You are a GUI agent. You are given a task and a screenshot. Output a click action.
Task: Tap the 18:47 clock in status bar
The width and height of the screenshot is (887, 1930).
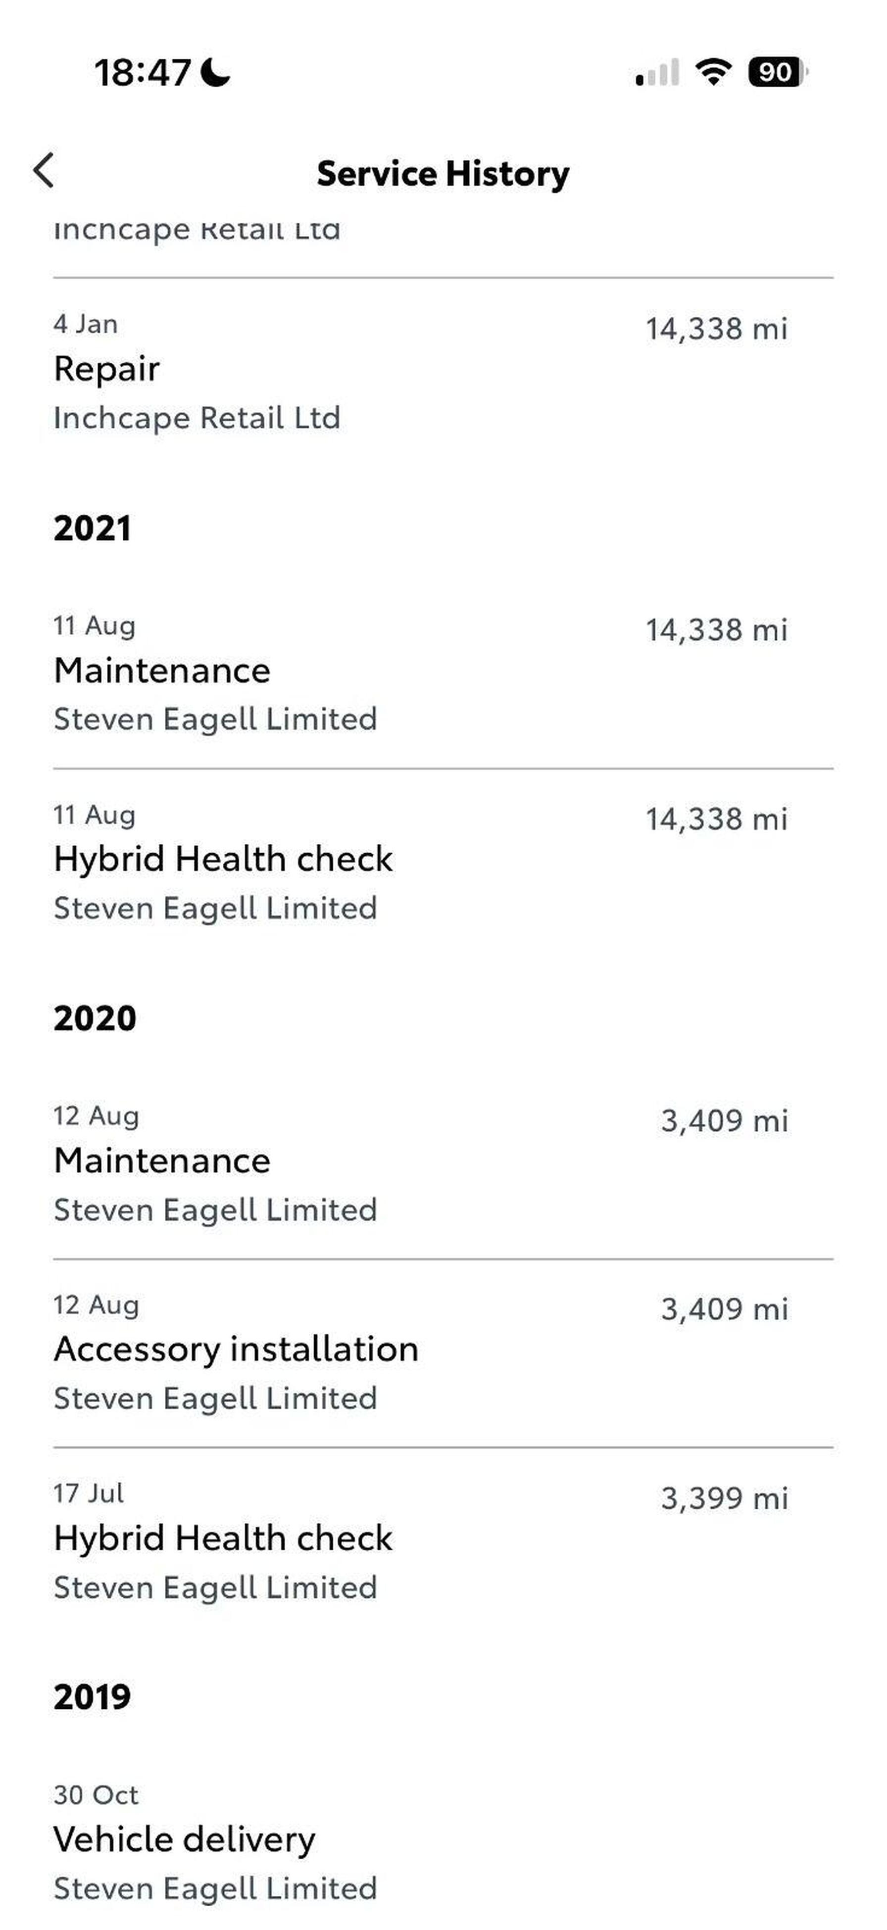pyautogui.click(x=143, y=73)
